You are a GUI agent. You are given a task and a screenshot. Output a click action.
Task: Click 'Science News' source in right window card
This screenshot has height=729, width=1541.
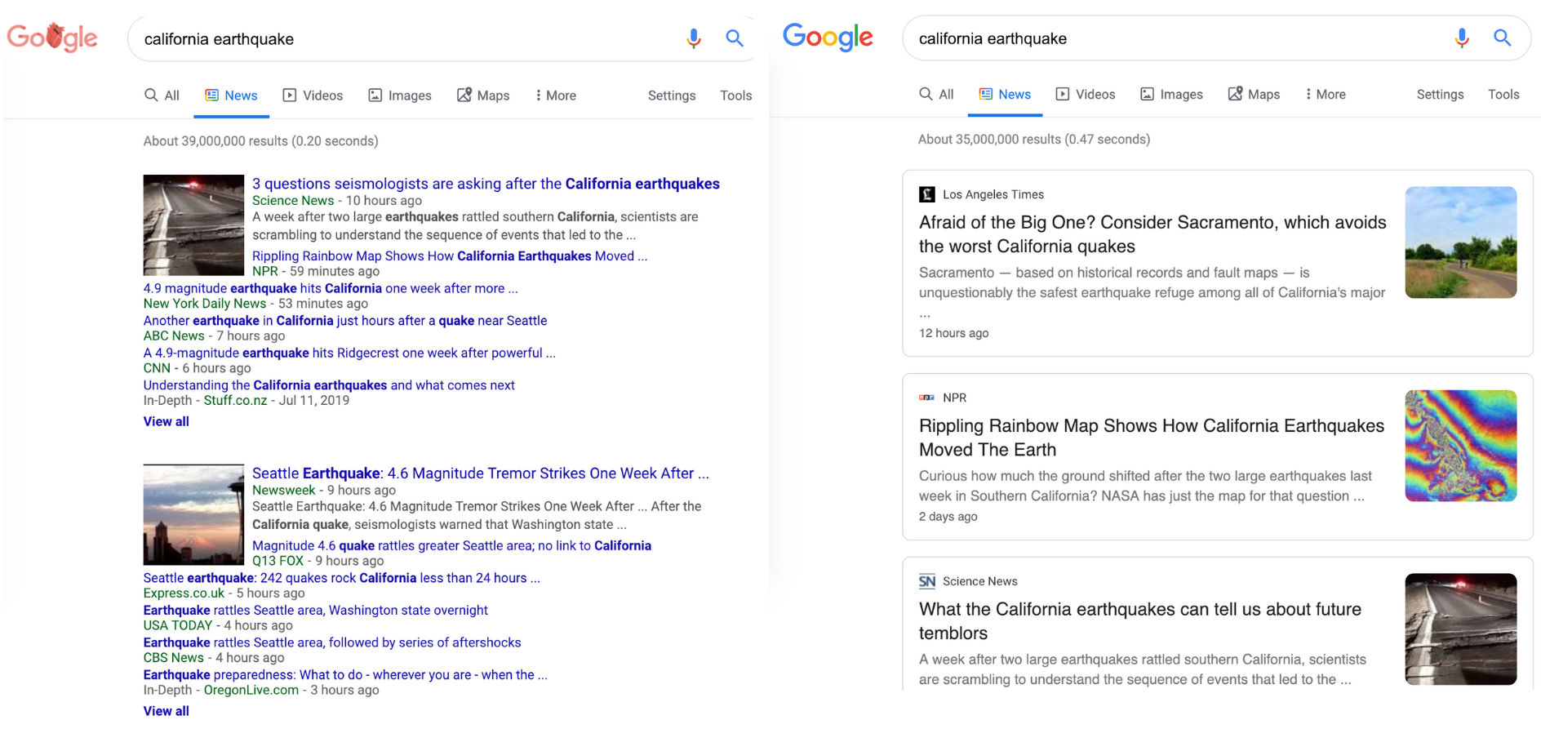[980, 581]
